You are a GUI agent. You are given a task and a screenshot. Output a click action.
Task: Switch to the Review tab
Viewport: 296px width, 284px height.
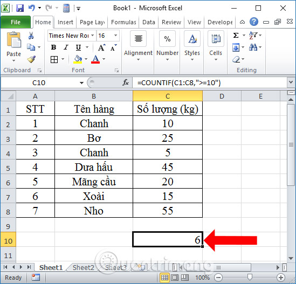pyautogui.click(x=171, y=22)
